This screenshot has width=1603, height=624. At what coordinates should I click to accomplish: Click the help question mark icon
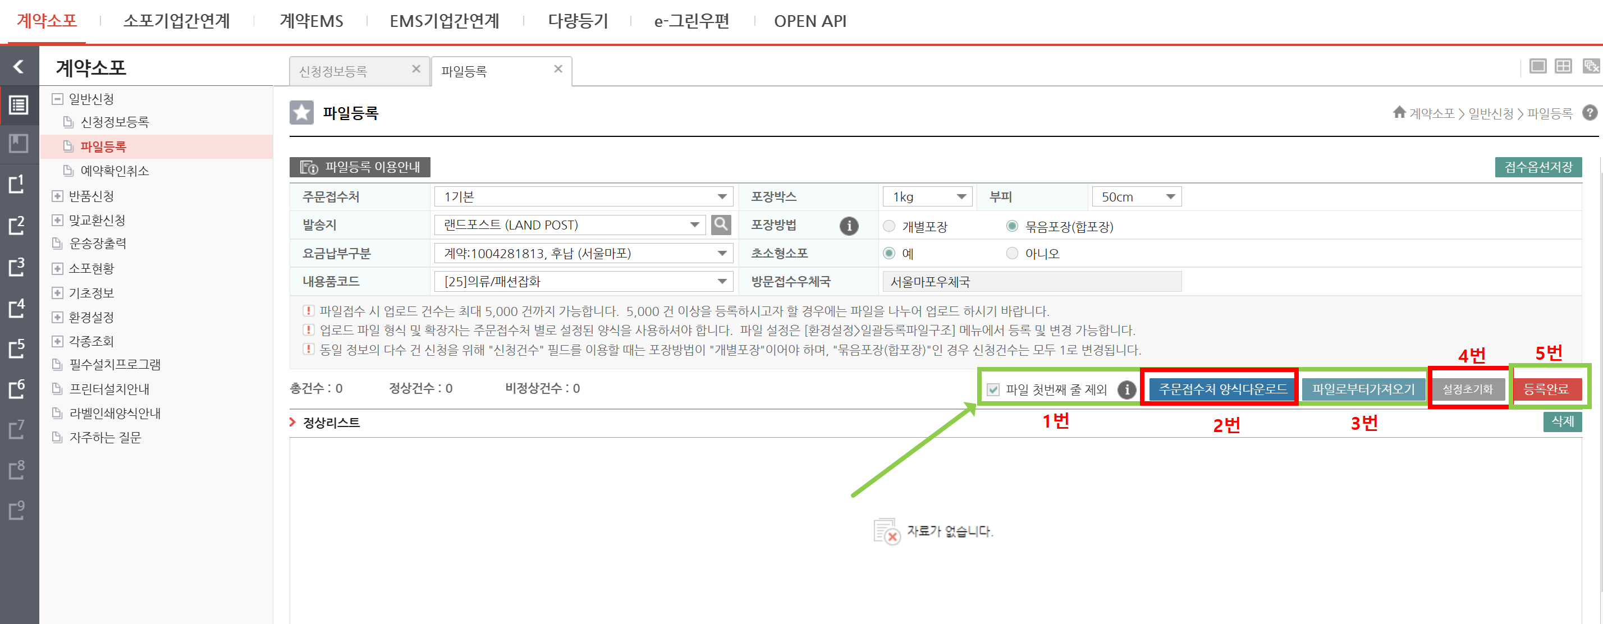tap(1590, 113)
